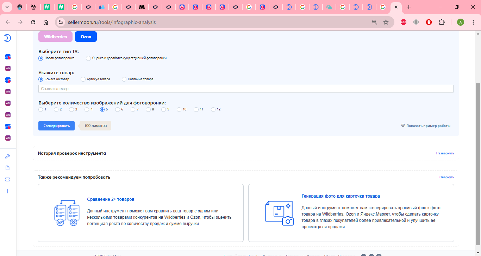Click the Сгенерировать button
Viewport: 481px width, 256px height.
click(56, 126)
